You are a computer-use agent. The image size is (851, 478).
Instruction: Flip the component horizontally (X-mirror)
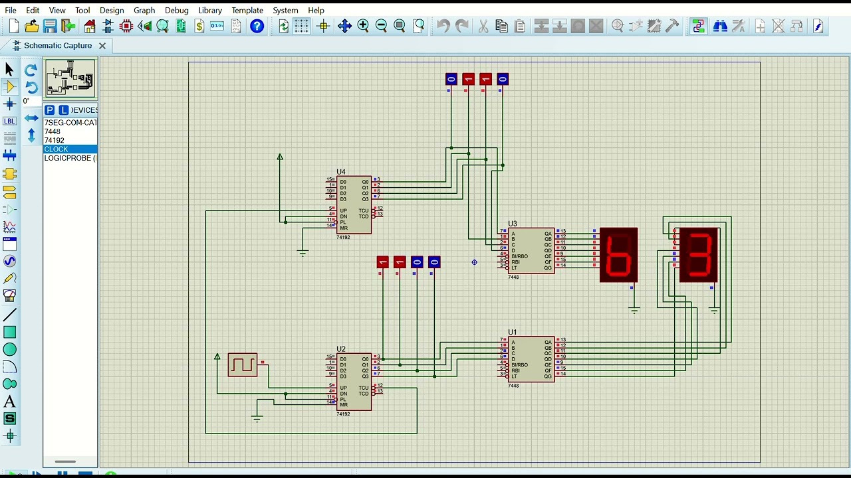pos(31,118)
